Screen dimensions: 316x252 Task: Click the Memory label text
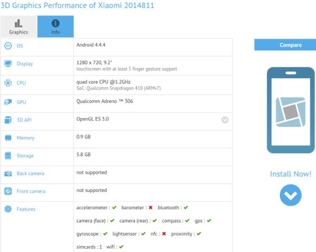(x=26, y=138)
